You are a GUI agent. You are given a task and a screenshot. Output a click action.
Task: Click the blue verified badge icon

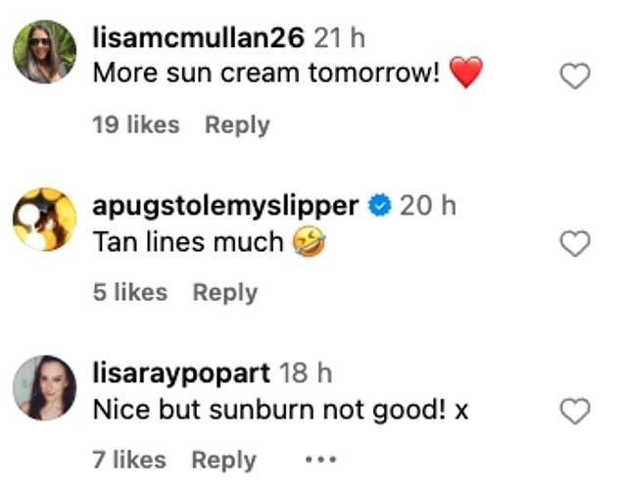coord(379,206)
